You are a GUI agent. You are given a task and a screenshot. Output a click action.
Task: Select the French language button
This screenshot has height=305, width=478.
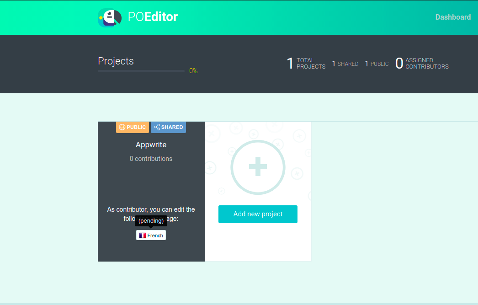[x=151, y=235]
